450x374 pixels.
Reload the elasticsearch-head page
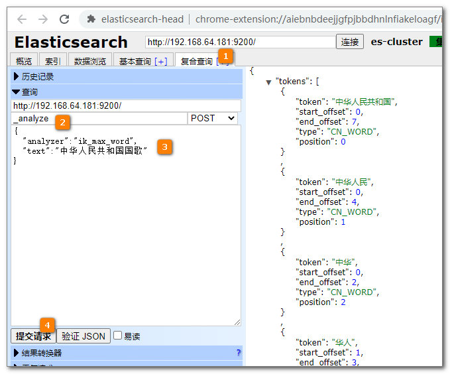click(64, 19)
